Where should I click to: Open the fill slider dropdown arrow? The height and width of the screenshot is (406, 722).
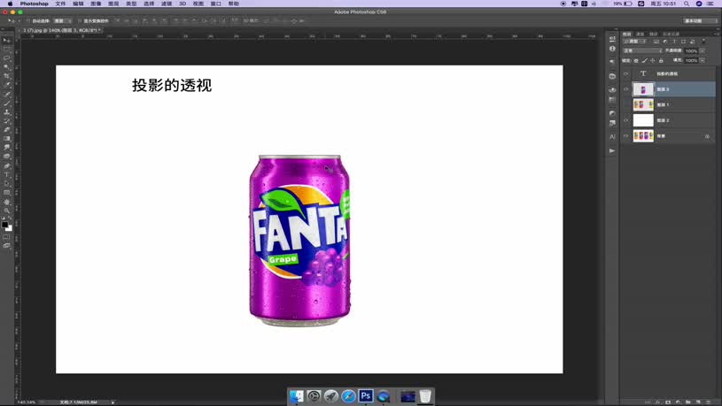pyautogui.click(x=703, y=61)
